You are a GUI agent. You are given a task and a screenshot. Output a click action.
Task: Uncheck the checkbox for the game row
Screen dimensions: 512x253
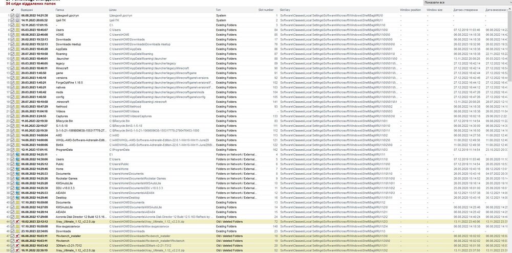12,73
